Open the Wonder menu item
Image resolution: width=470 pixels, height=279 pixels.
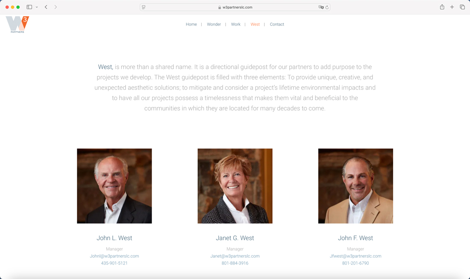point(214,24)
